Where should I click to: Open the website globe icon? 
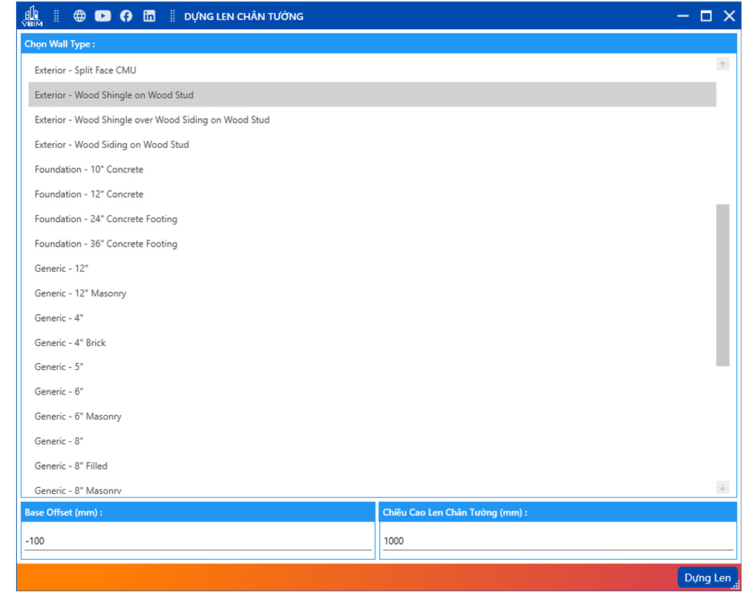tap(80, 16)
